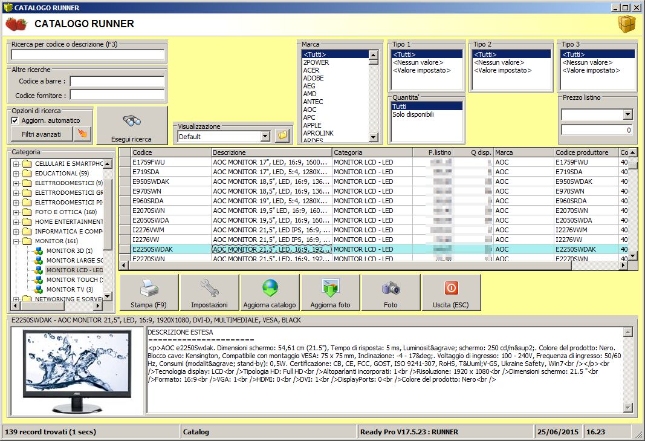Viewport: 645px width, 441px height.
Task: Exit via the Uscita (ESC) power icon
Action: click(451, 289)
